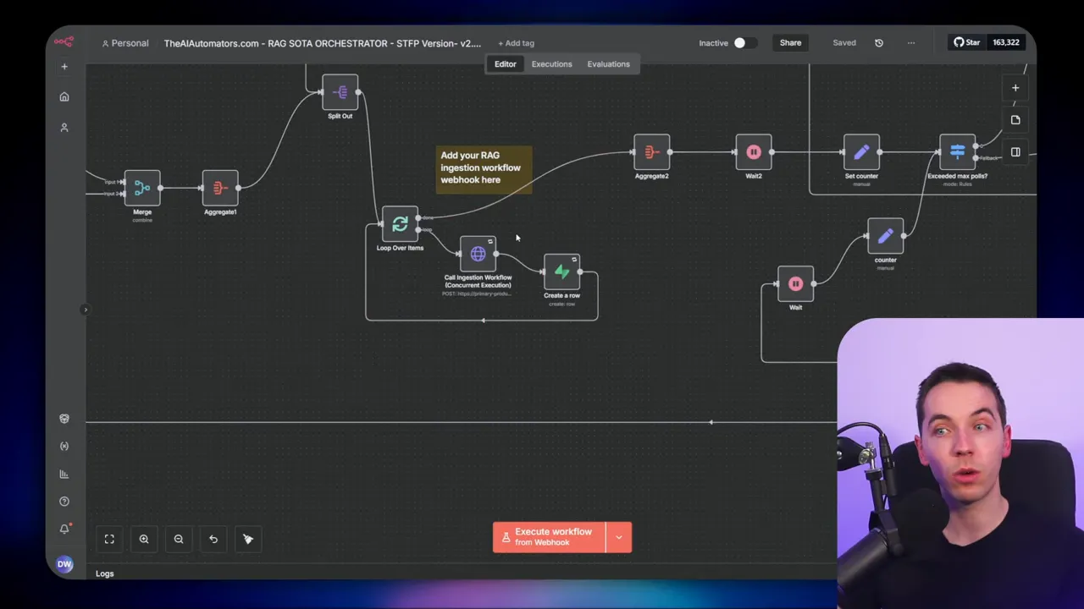The height and width of the screenshot is (609, 1084).
Task: Select the tidy up canvas tool
Action: point(247,539)
